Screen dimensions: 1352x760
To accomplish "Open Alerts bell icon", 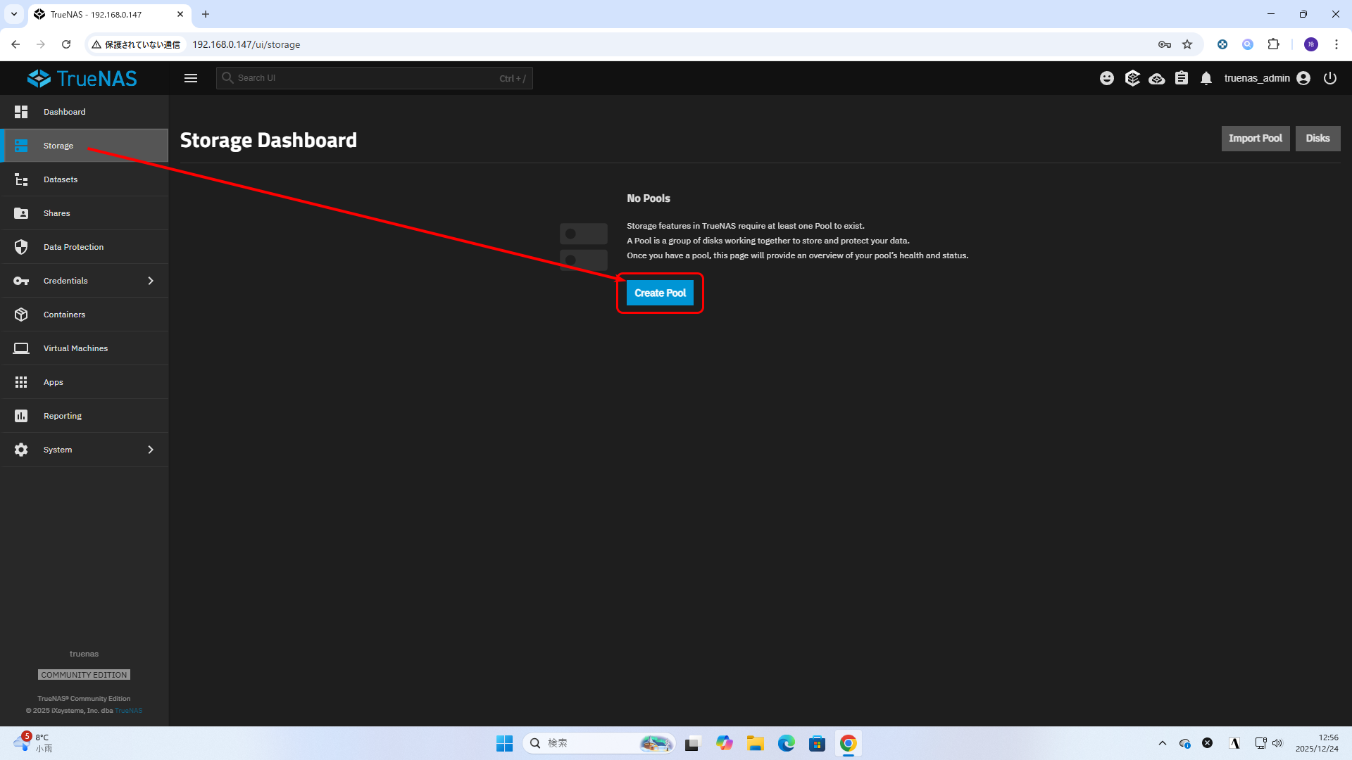I will coord(1206,78).
